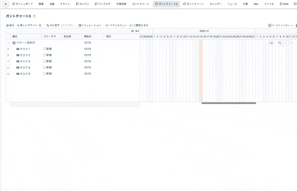
Task: Toggle the 工数見える化 switch
Action: coord(131,26)
